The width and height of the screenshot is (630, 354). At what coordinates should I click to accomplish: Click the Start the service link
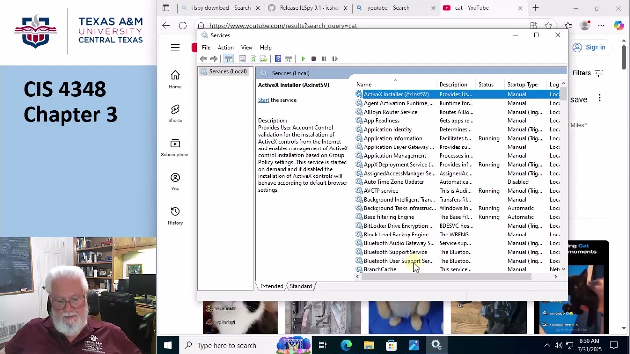coord(264,100)
